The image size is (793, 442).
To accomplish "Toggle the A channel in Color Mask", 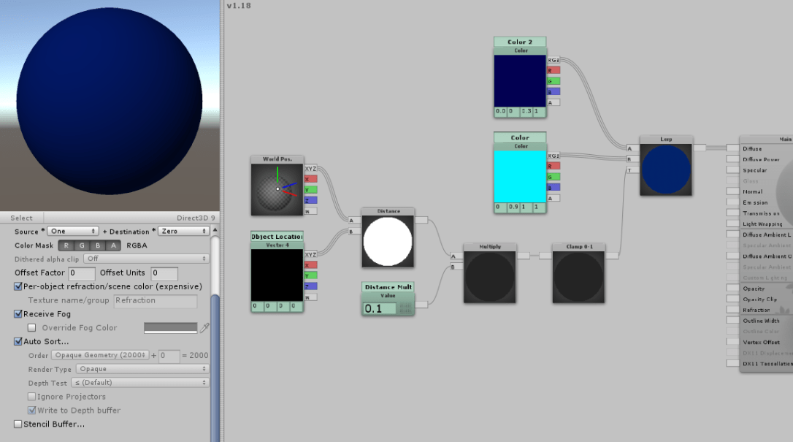I will [x=112, y=245].
